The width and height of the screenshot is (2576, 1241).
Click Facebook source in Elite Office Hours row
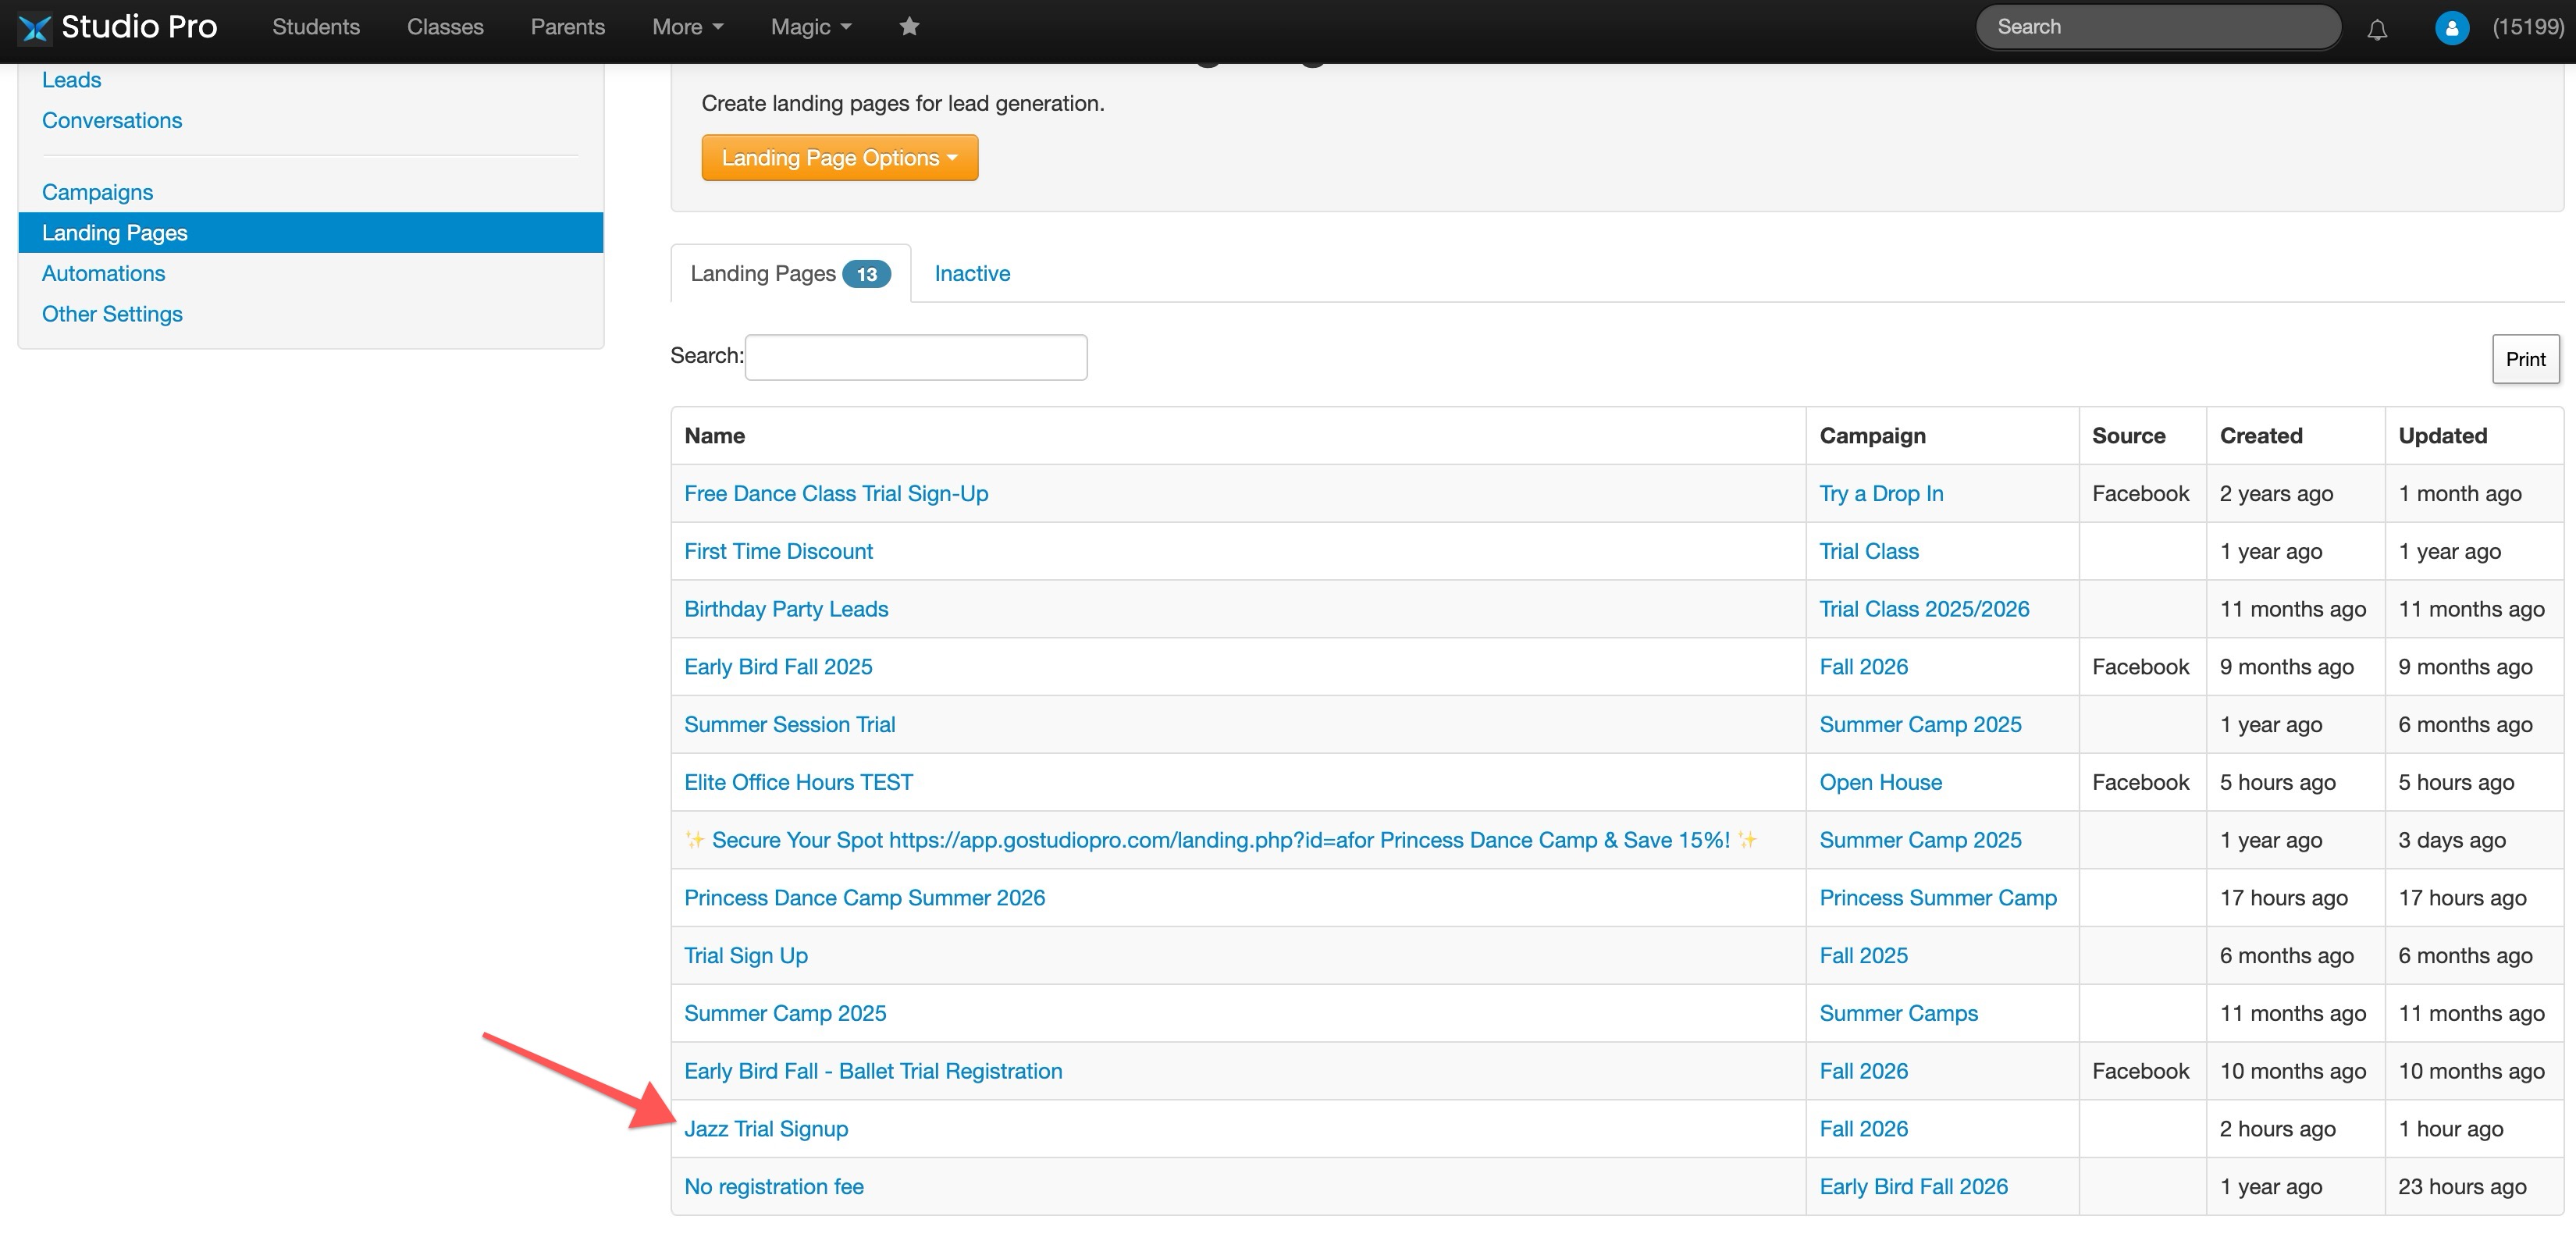(2140, 783)
